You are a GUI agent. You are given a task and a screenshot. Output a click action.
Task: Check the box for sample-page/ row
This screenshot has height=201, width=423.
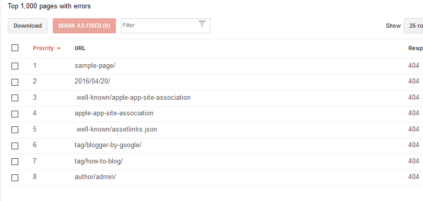(x=15, y=66)
